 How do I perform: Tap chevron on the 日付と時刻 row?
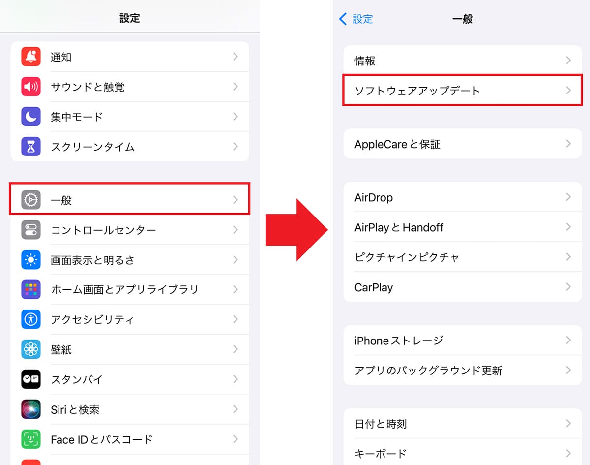pos(568,424)
